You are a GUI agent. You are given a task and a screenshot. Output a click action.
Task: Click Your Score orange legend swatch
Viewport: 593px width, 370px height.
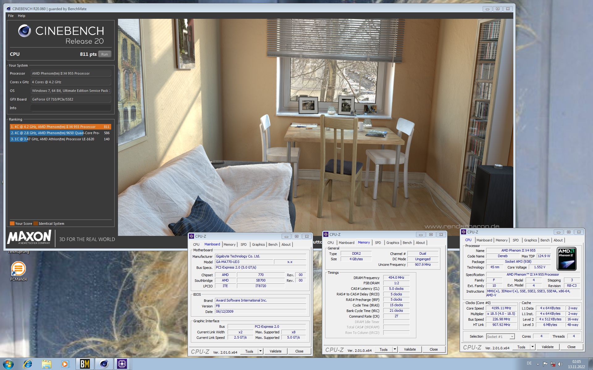12,224
